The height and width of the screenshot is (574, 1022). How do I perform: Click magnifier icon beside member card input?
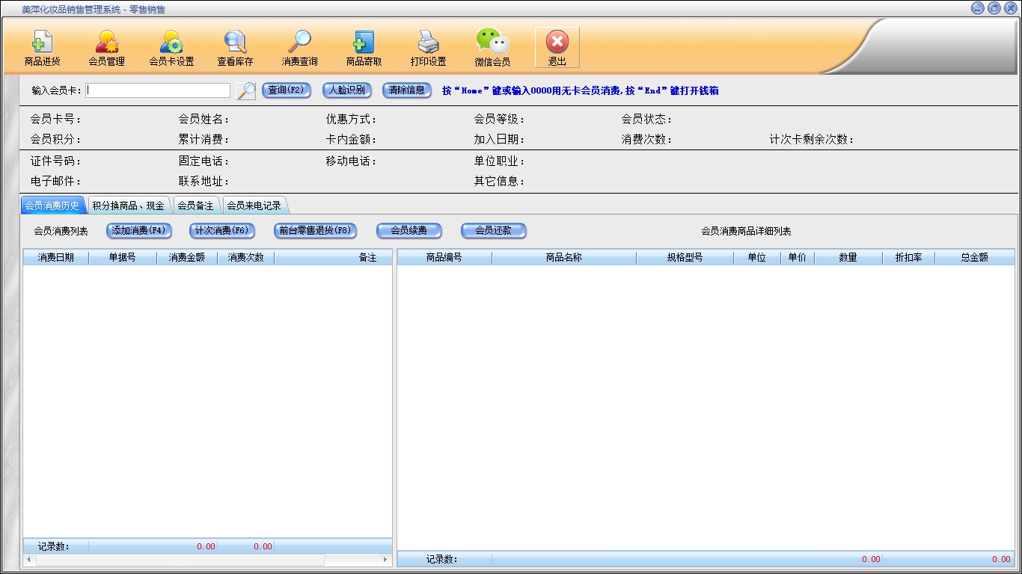click(245, 90)
